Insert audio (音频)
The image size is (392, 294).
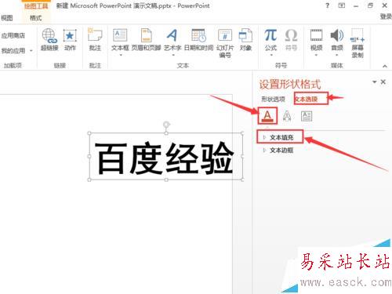(337, 39)
